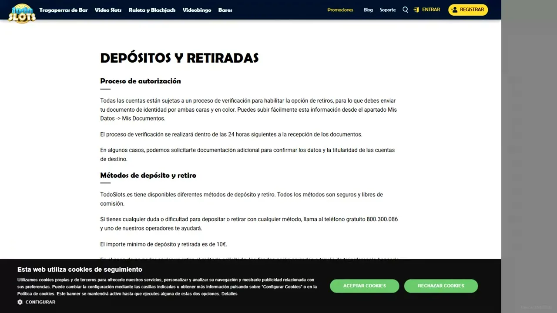The height and width of the screenshot is (313, 557).
Task: Accept cookies with ACEPTAR COOKIES
Action: 365,286
